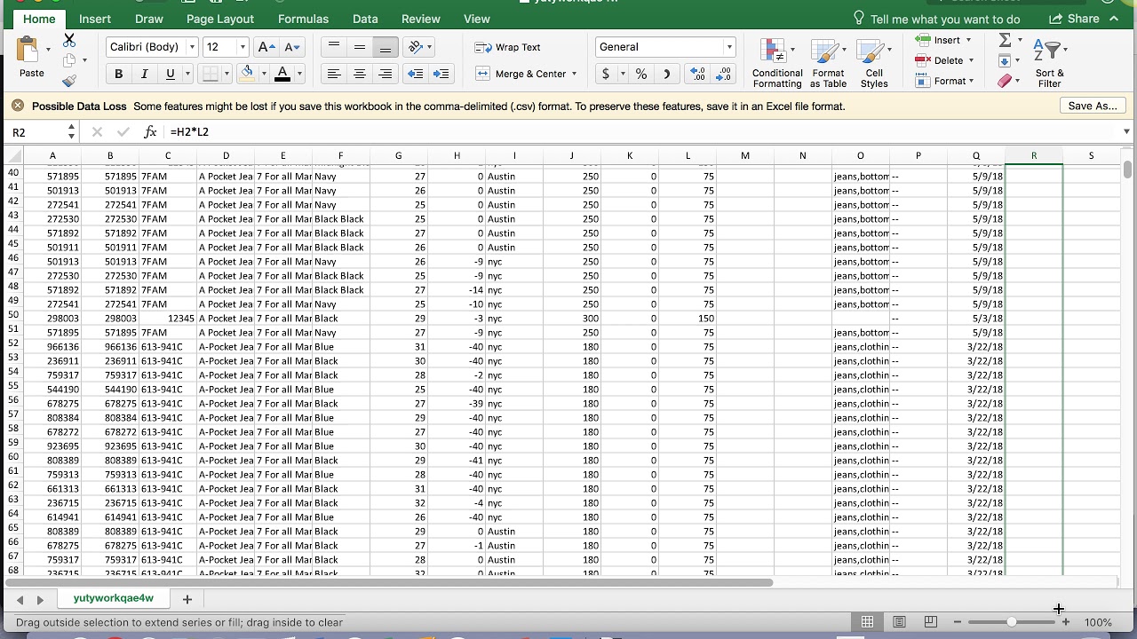The width and height of the screenshot is (1137, 639).
Task: Toggle bottom vertical alignment
Action: pos(386,47)
